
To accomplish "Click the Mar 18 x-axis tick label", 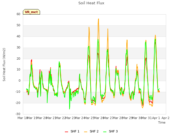I will click(23, 118).
